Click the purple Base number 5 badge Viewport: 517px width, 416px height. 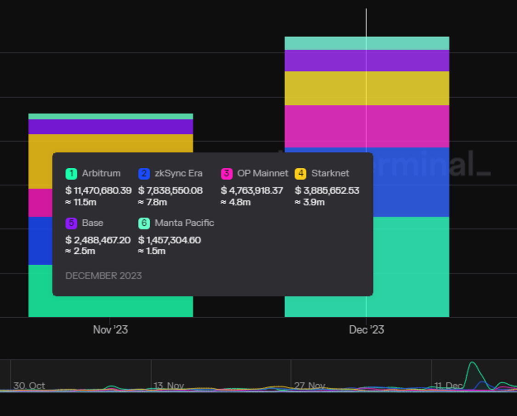[71, 223]
